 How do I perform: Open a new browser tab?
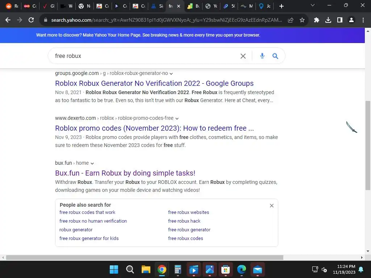281,6
